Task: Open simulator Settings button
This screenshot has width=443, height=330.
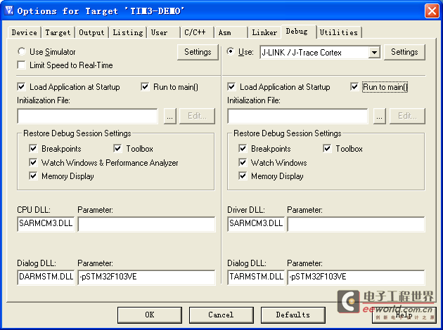Action: [x=198, y=52]
